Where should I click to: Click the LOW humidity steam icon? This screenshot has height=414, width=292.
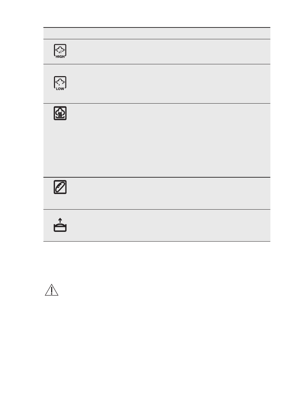pyautogui.click(x=60, y=83)
